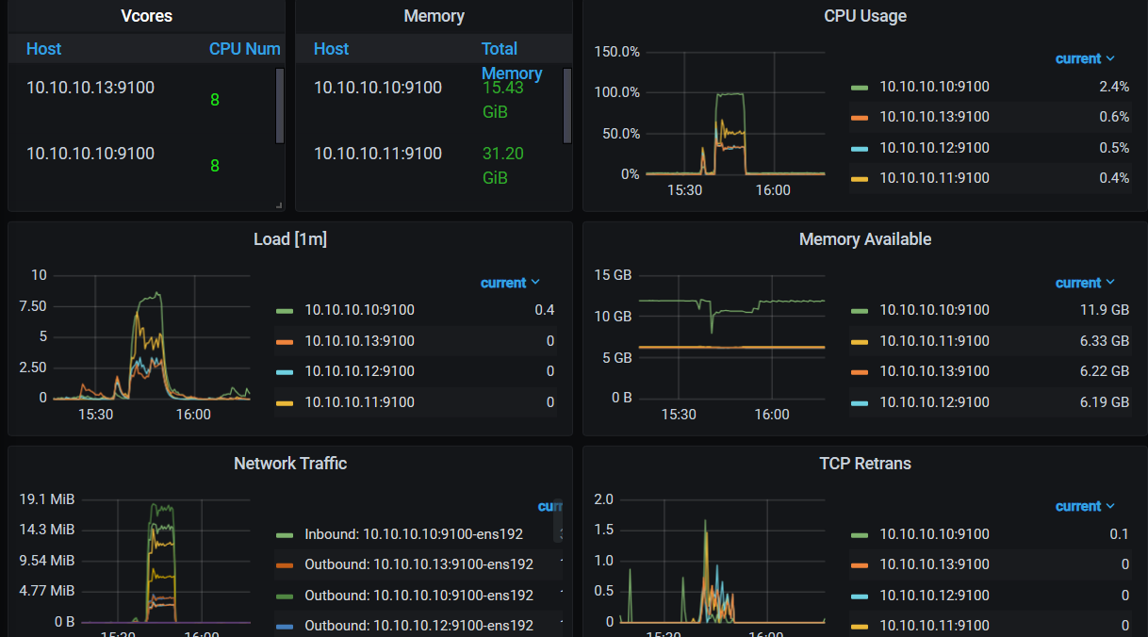1148x637 pixels.
Task: Toggle the 10.10.10.11:9100 series in Memory Available legend
Action: [934, 341]
